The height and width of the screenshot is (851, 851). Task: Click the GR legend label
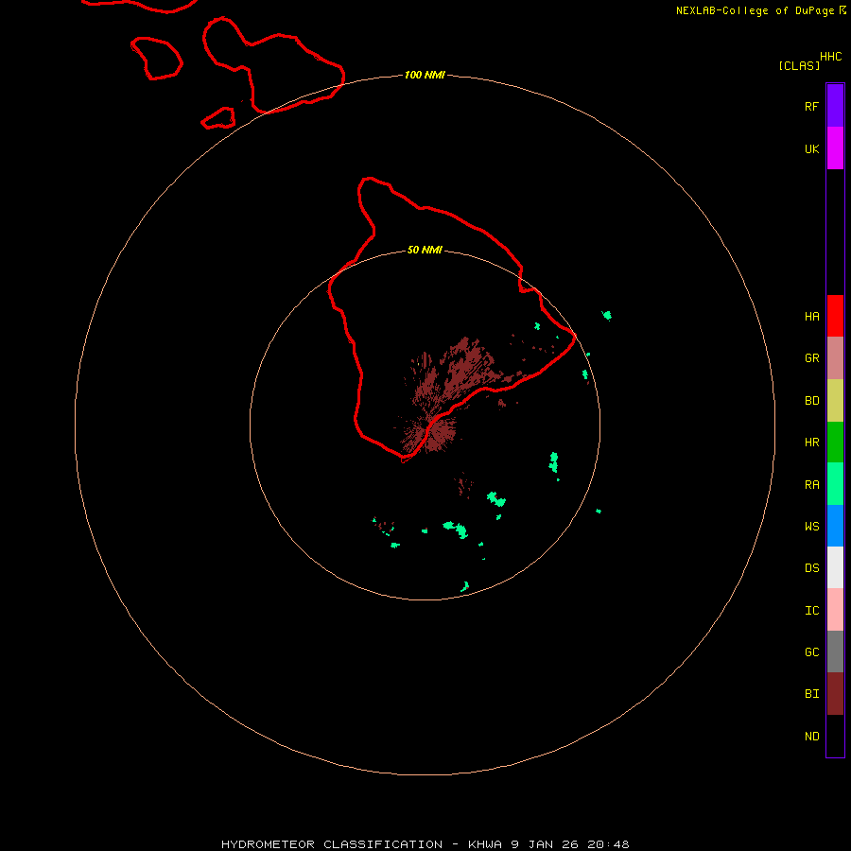click(x=811, y=358)
